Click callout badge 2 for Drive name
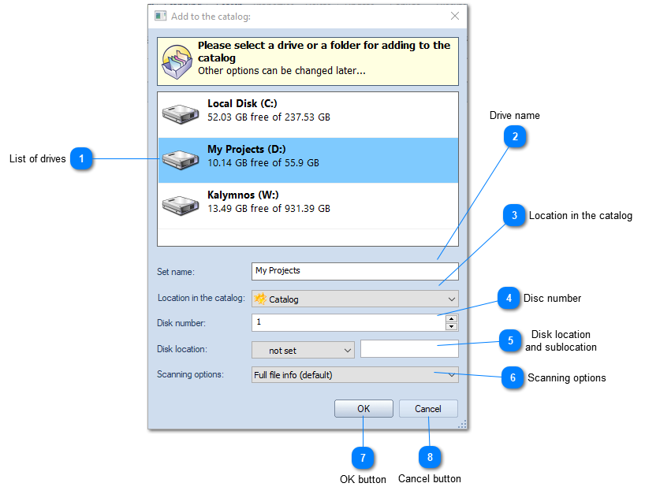Image resolution: width=645 pixels, height=498 pixels. pos(515,136)
